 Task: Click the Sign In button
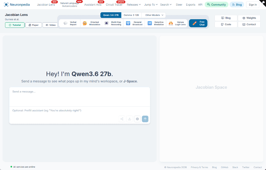point(253,5)
